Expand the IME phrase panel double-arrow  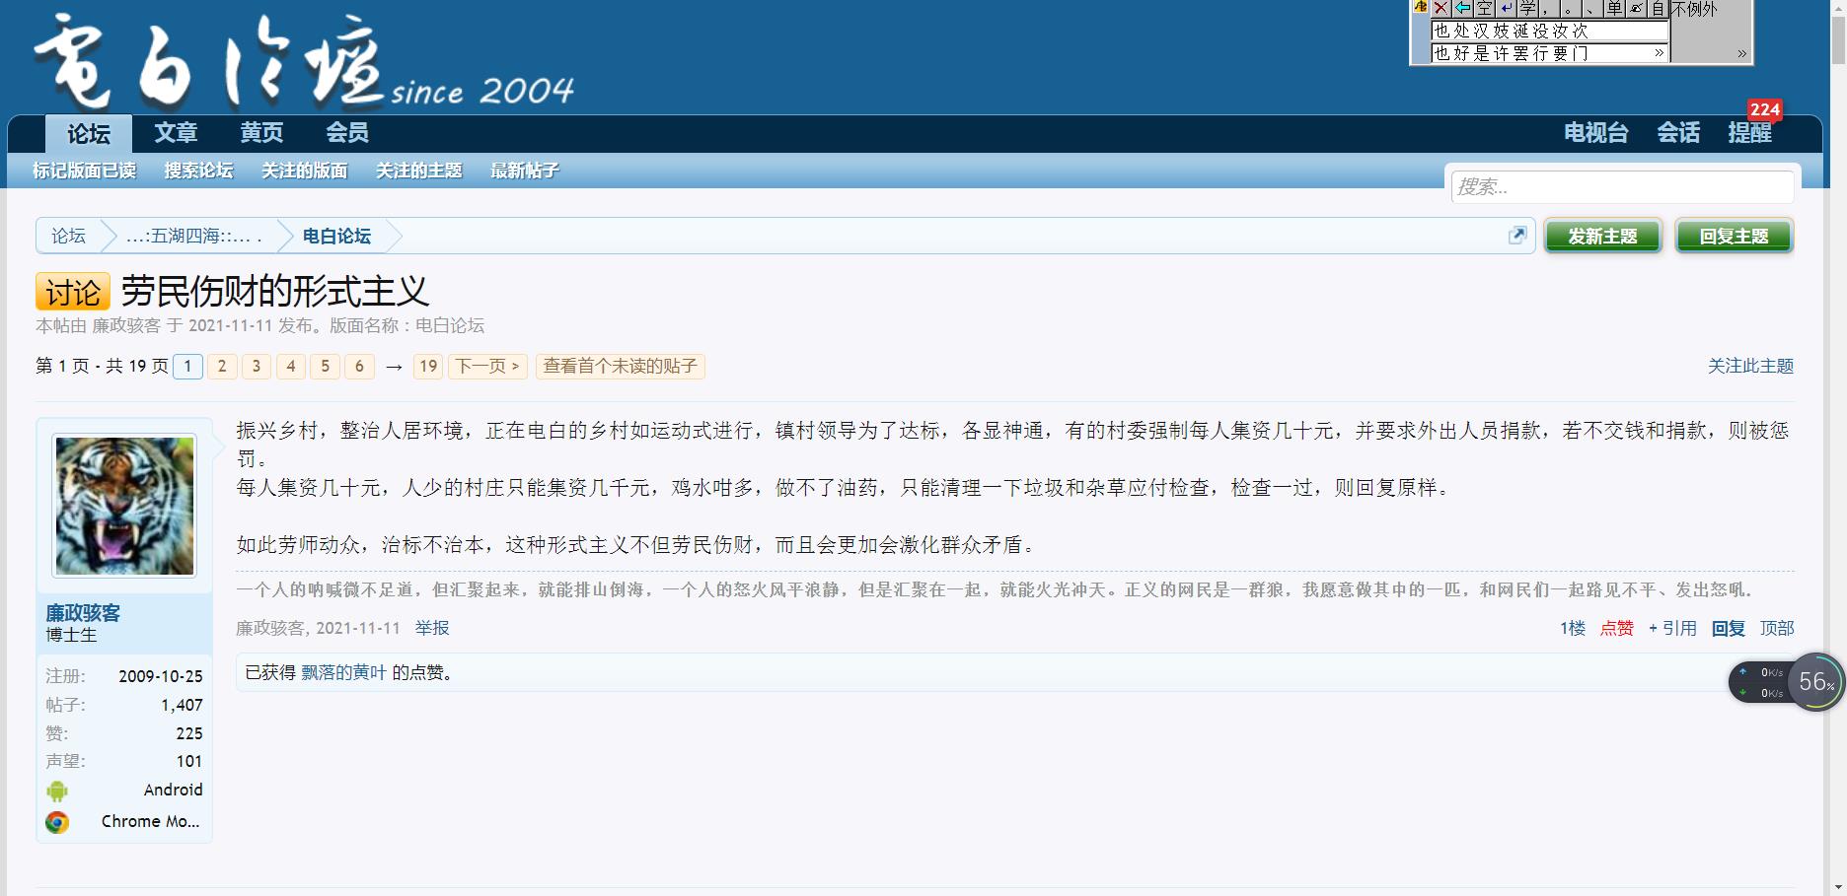[1741, 53]
